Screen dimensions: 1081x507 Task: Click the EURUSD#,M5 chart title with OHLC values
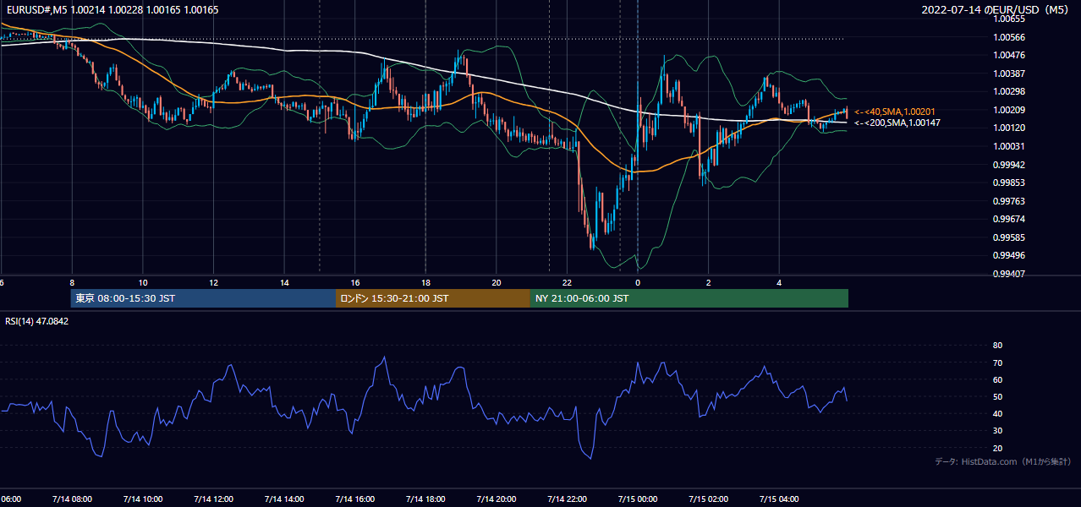pos(111,10)
